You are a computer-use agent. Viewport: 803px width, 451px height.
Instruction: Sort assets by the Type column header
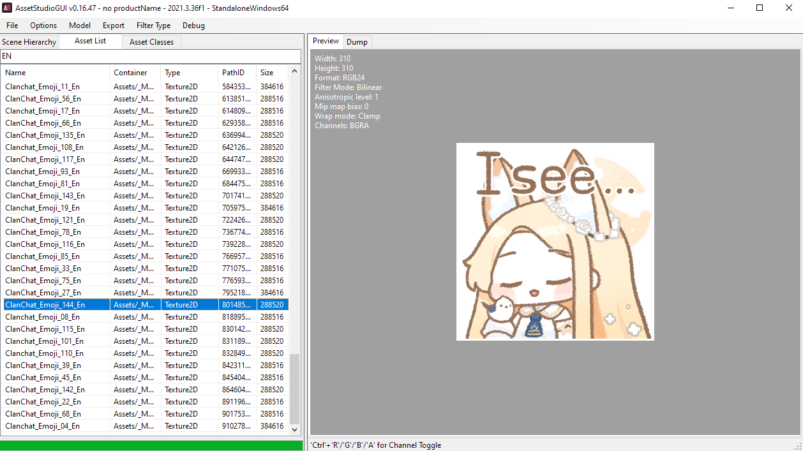(x=190, y=73)
